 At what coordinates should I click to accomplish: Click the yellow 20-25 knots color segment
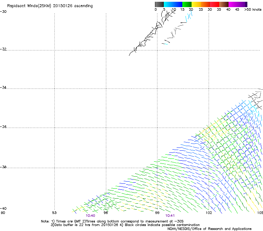[196, 4]
